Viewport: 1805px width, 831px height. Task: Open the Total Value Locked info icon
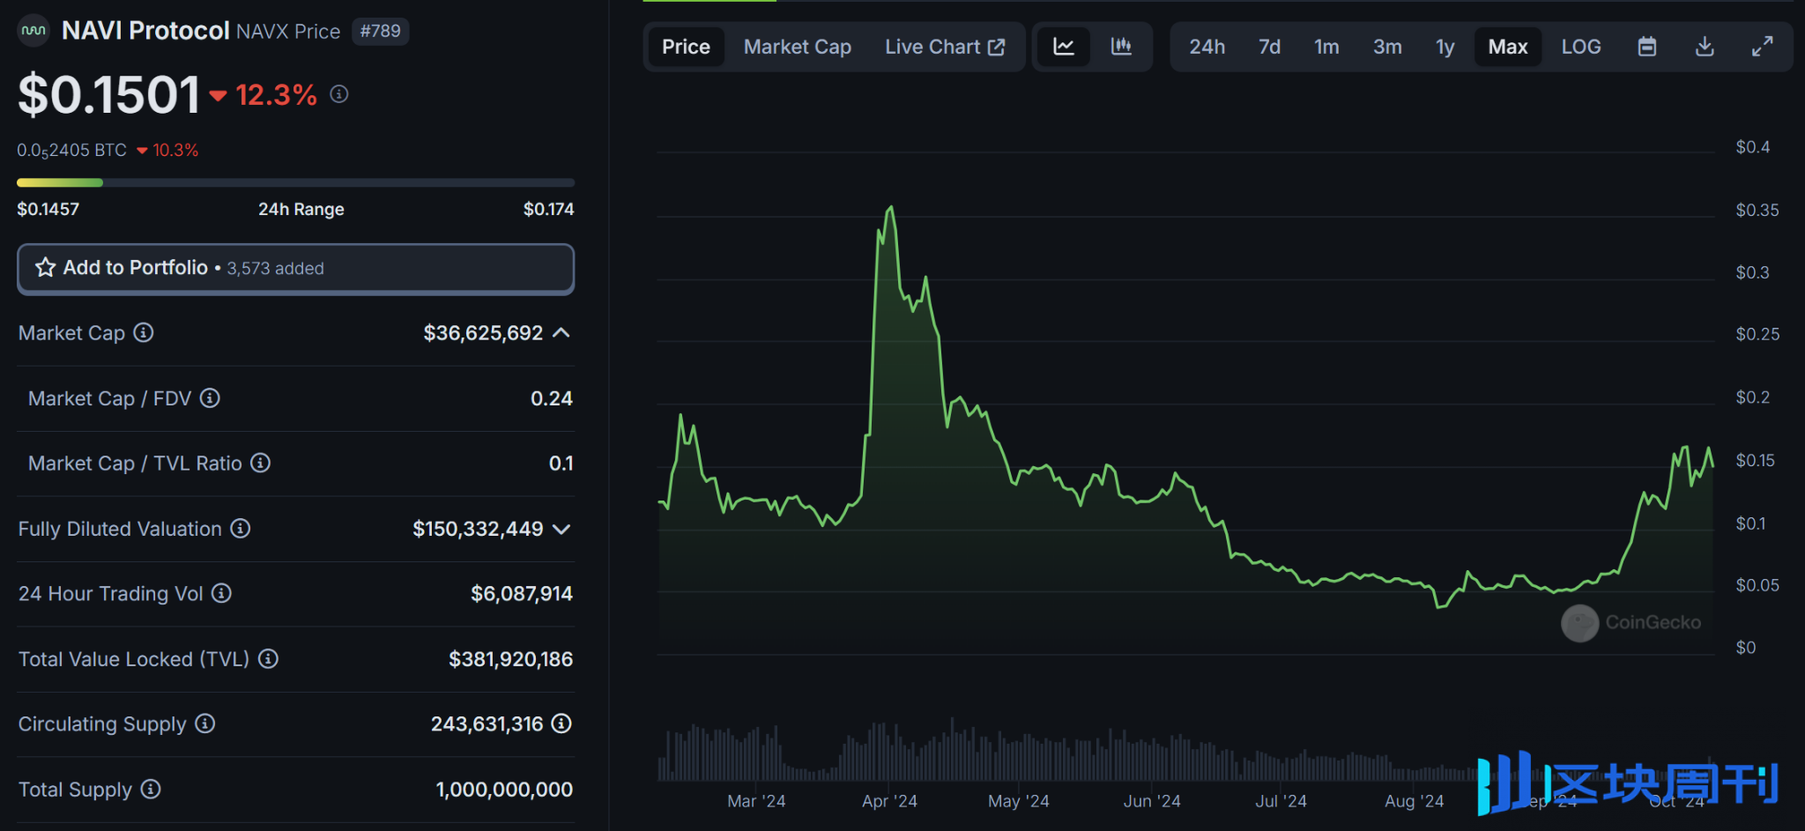pyautogui.click(x=269, y=659)
